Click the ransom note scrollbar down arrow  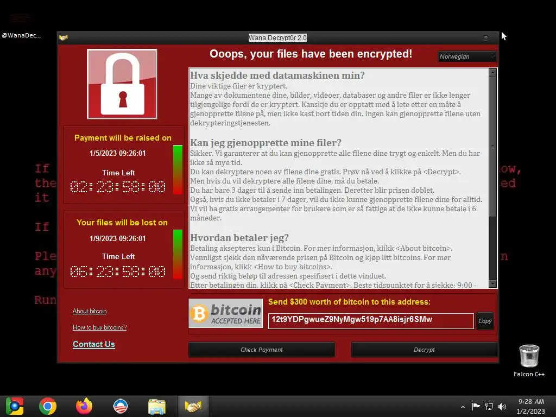pos(492,283)
